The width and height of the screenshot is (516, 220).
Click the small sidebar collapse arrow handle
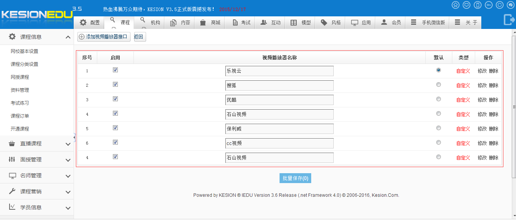point(74,137)
